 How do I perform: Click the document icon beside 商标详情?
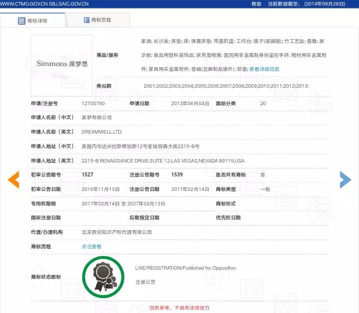[x=21, y=21]
